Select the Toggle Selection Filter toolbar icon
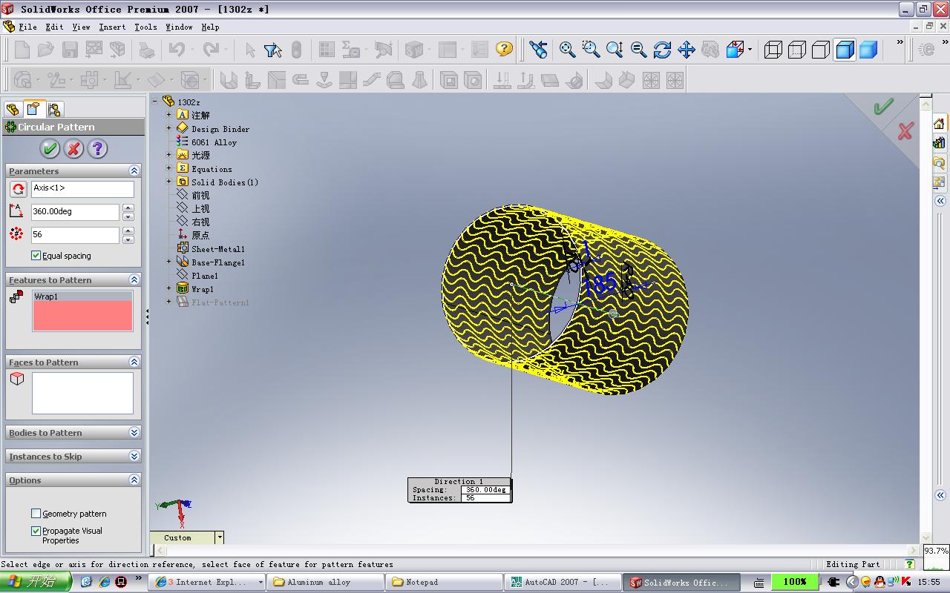The image size is (950, 593). (272, 50)
